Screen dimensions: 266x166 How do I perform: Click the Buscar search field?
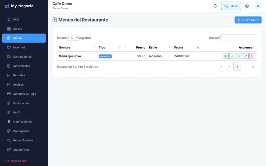click(239, 38)
